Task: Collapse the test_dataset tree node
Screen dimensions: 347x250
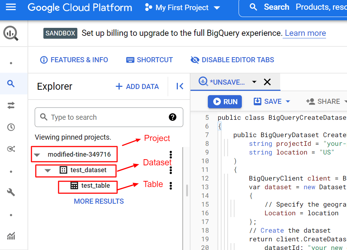Action: (x=48, y=170)
